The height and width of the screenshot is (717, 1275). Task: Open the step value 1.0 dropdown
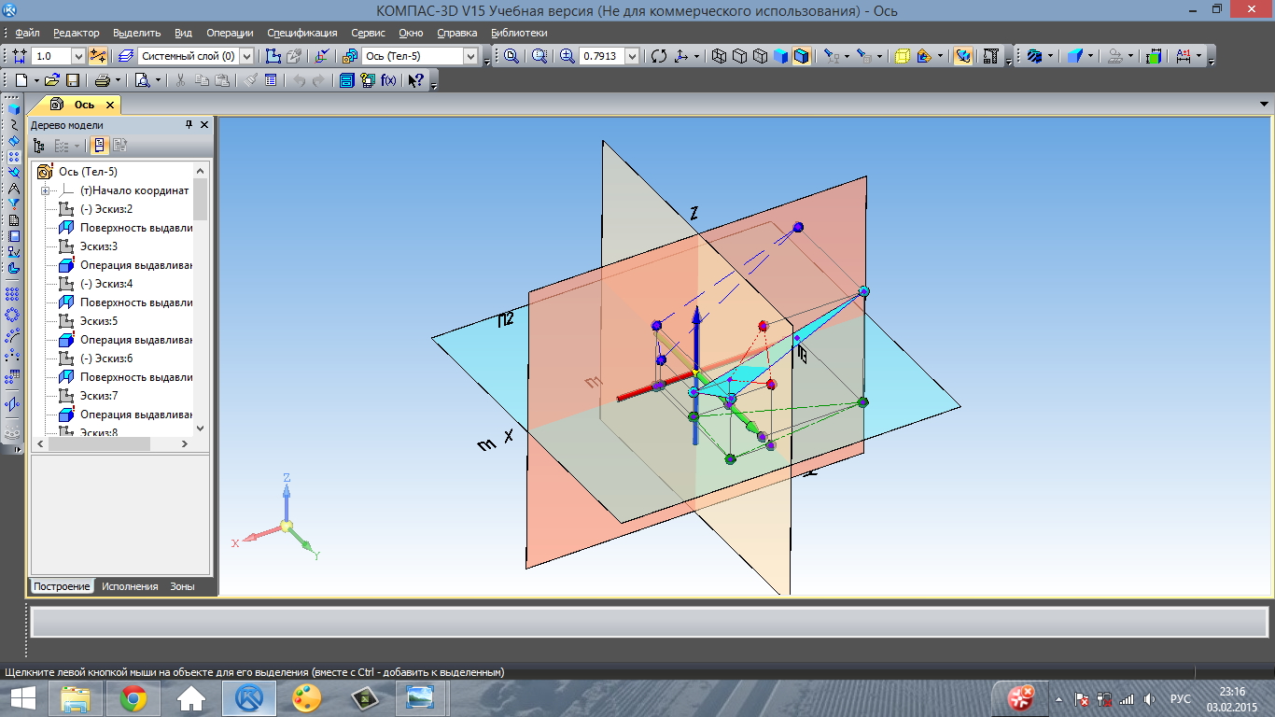[78, 56]
